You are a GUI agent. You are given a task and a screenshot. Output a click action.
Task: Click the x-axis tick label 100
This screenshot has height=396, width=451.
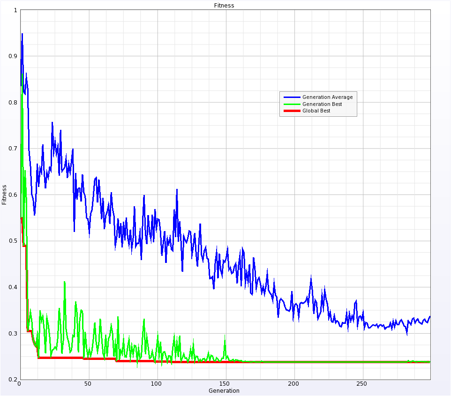156,384
